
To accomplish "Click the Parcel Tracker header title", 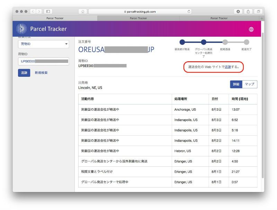I will pos(48,29).
